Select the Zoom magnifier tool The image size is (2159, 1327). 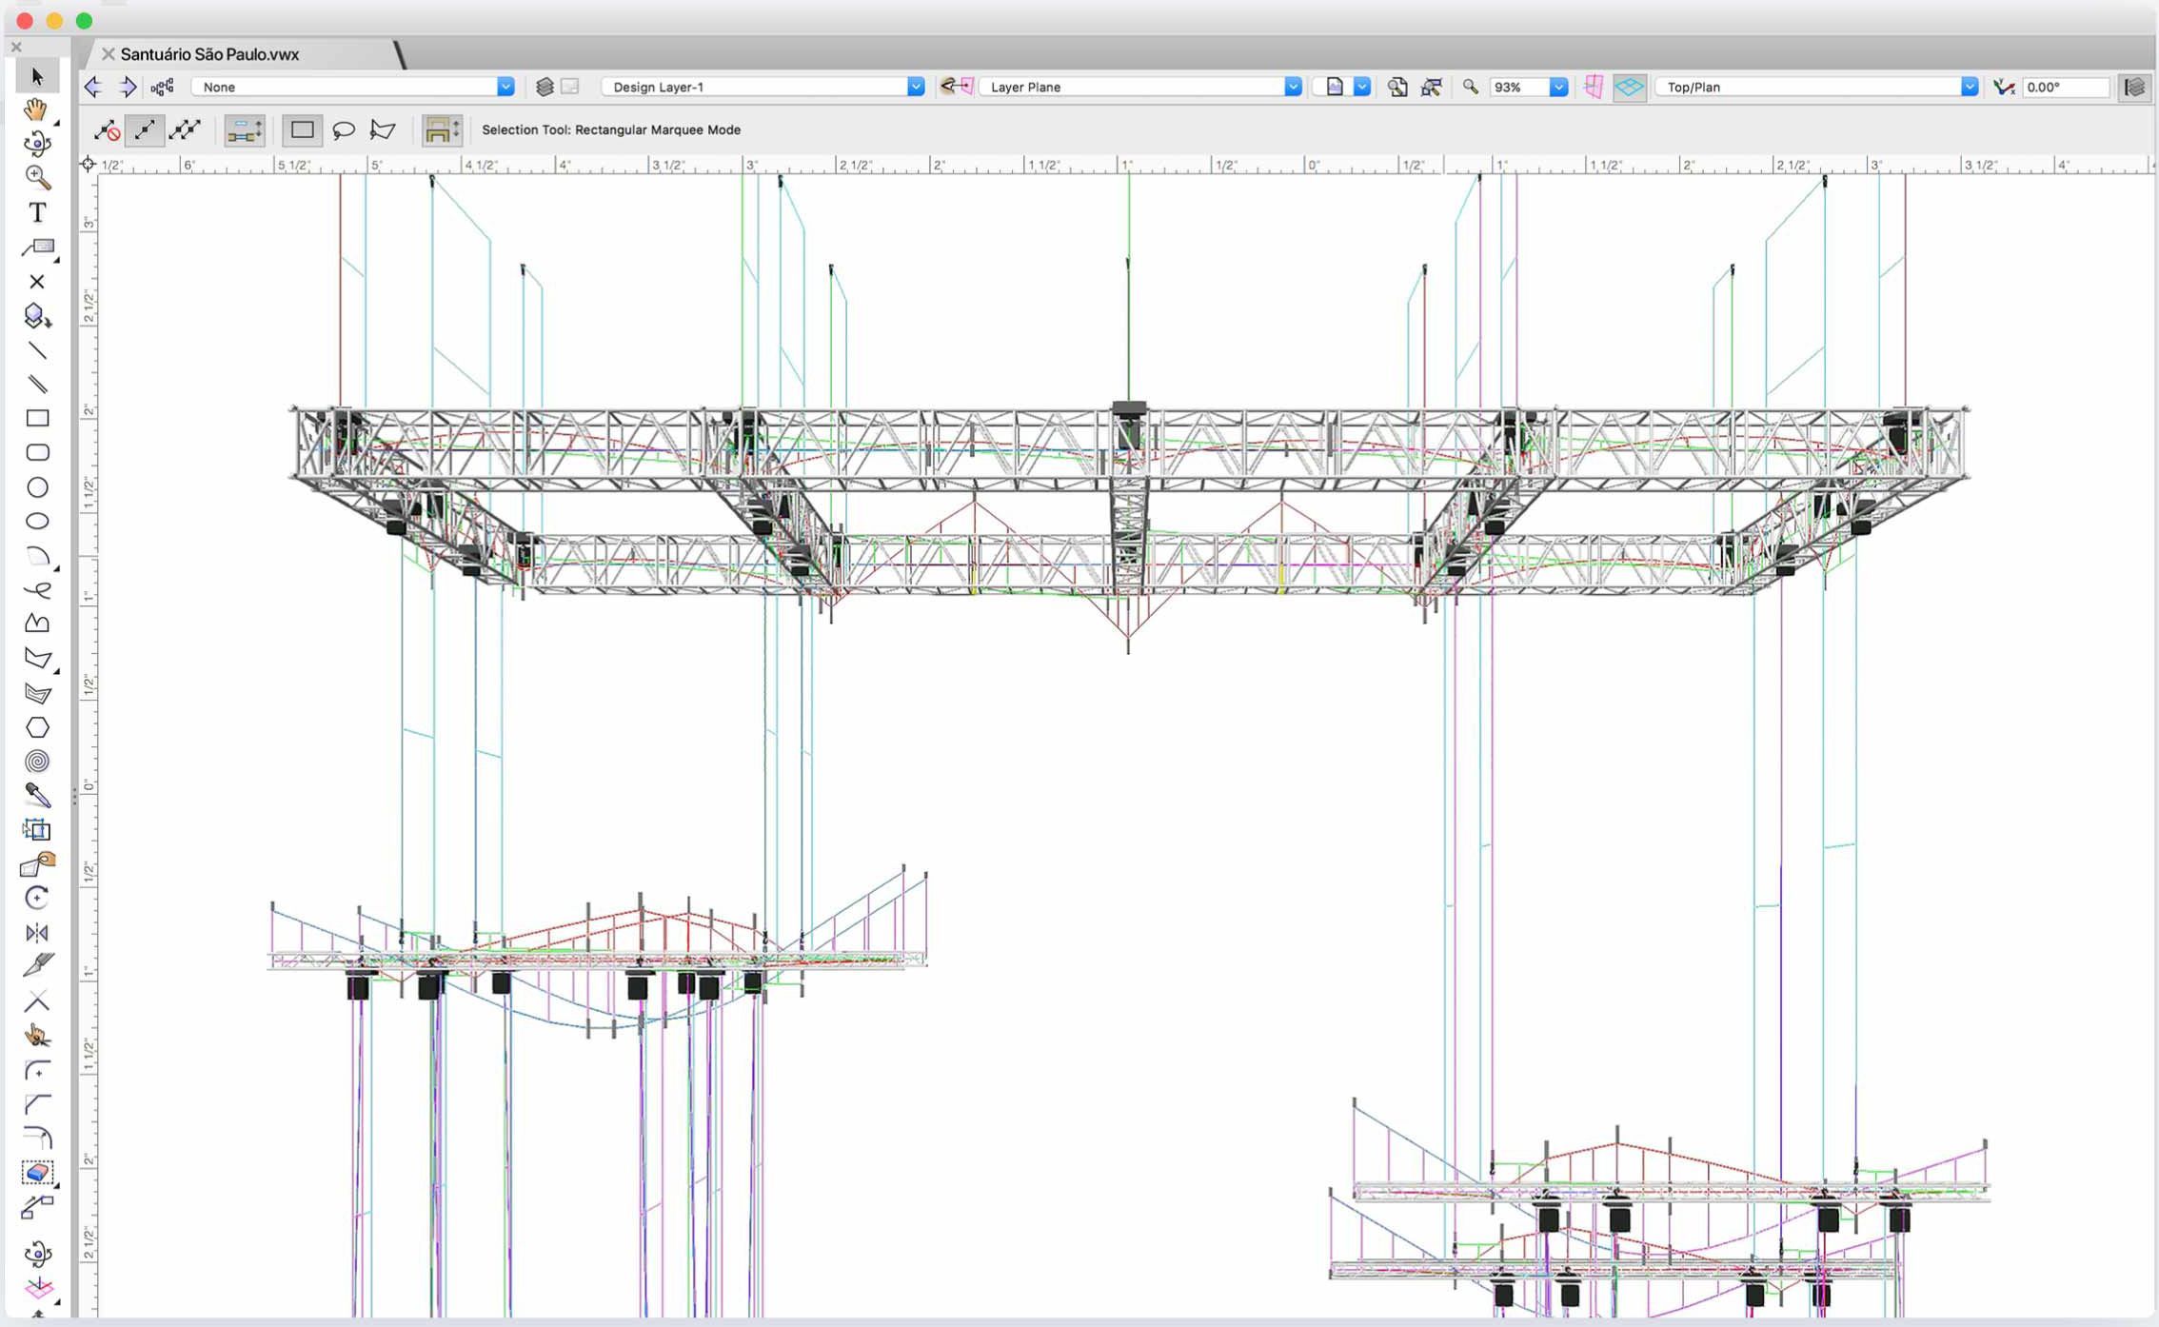coord(37,178)
